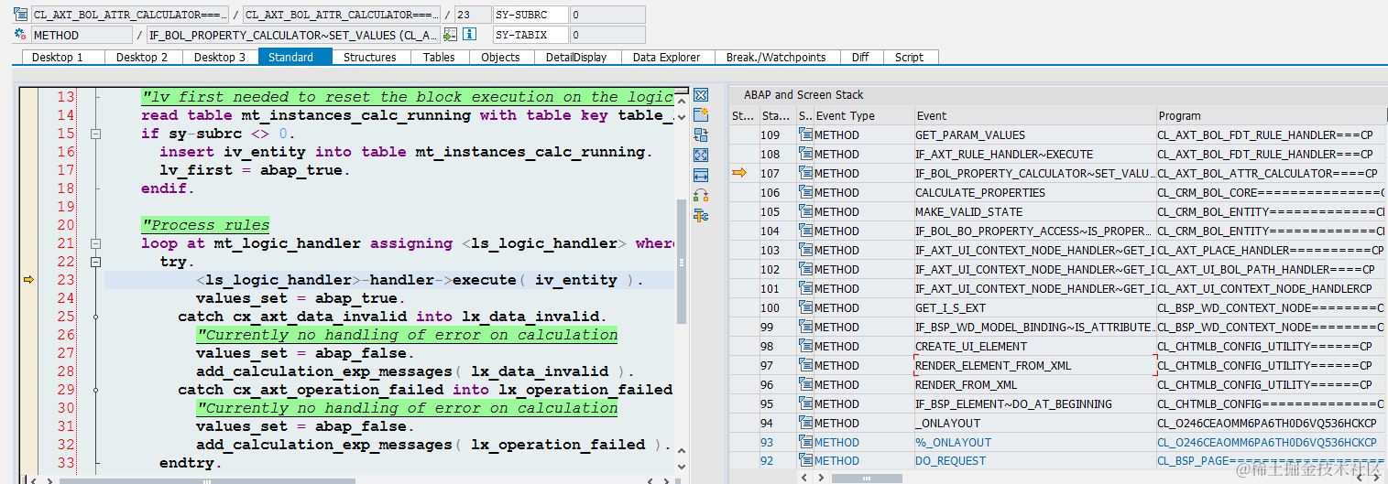Click the program stack icon beside CL_AXT_BOL_ATTR_CALCULATOR field
1388x484 pixels.
coord(20,15)
